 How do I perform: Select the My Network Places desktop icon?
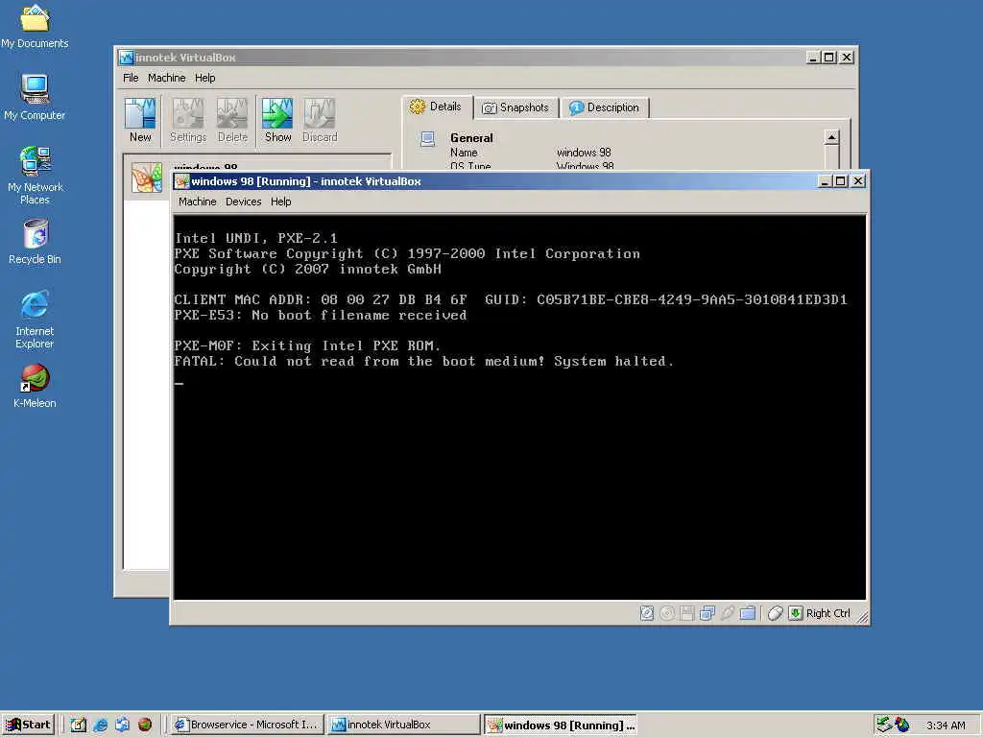[x=35, y=176]
